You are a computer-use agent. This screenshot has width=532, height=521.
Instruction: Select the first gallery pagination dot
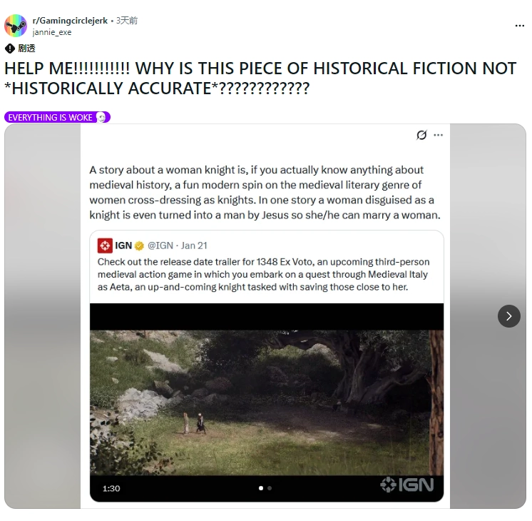pos(261,488)
